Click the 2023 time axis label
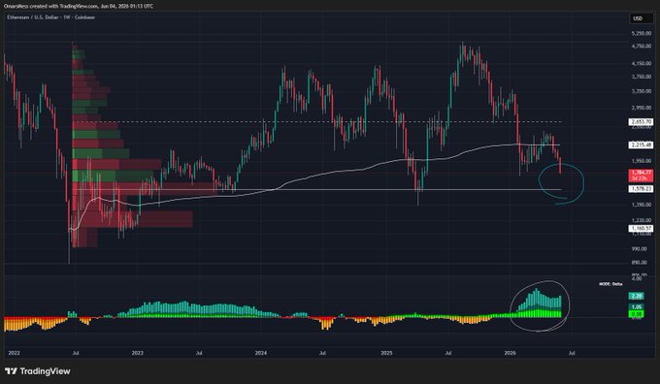660x384 pixels. 138,353
